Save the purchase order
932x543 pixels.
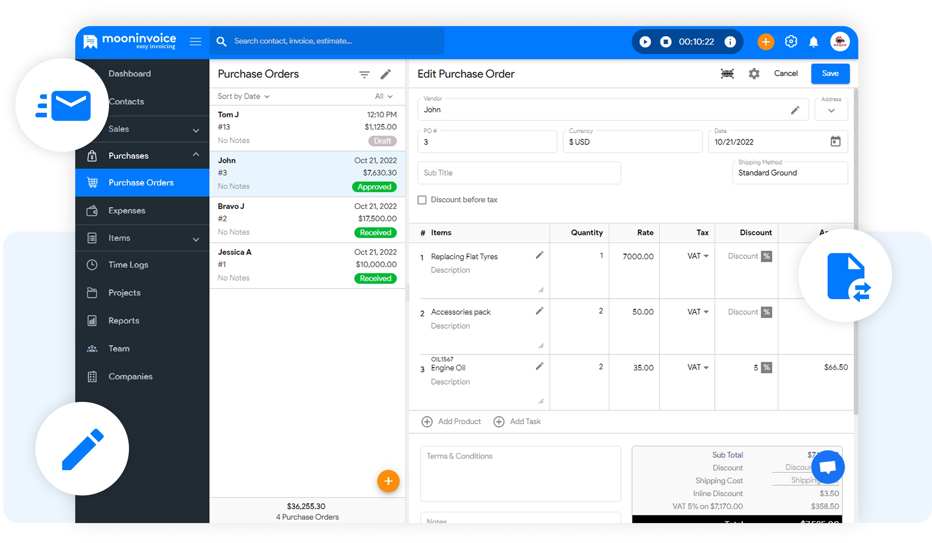point(830,74)
